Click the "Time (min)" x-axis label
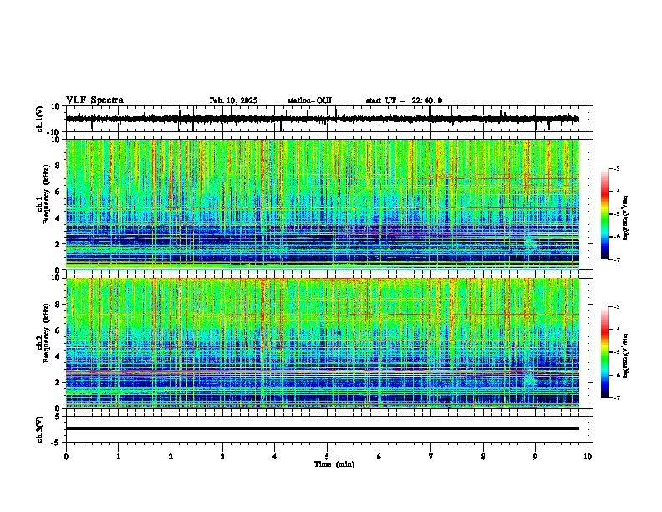Screen dimensions: 662x512 point(334,464)
